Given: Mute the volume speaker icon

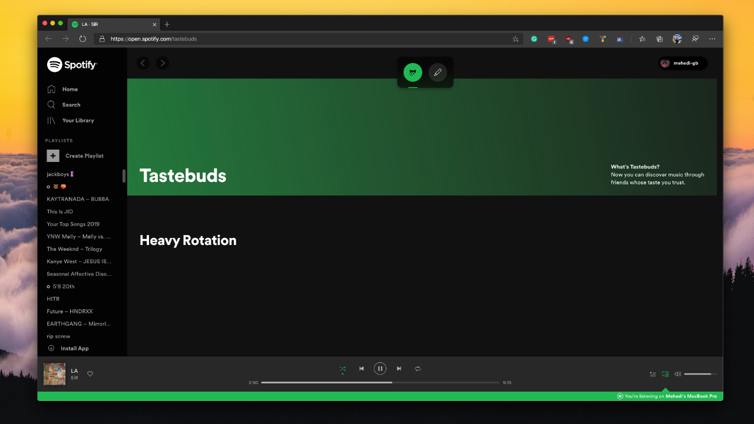Looking at the screenshot, I should tap(677, 374).
